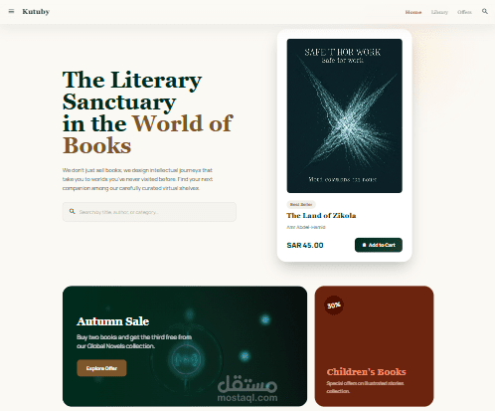This screenshot has height=411, width=495.
Task: Click the Explore Offer button
Action: [x=101, y=368]
